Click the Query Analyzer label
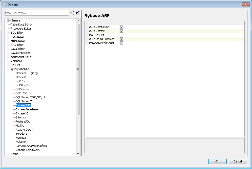The image size is (252, 169). [x=20, y=69]
